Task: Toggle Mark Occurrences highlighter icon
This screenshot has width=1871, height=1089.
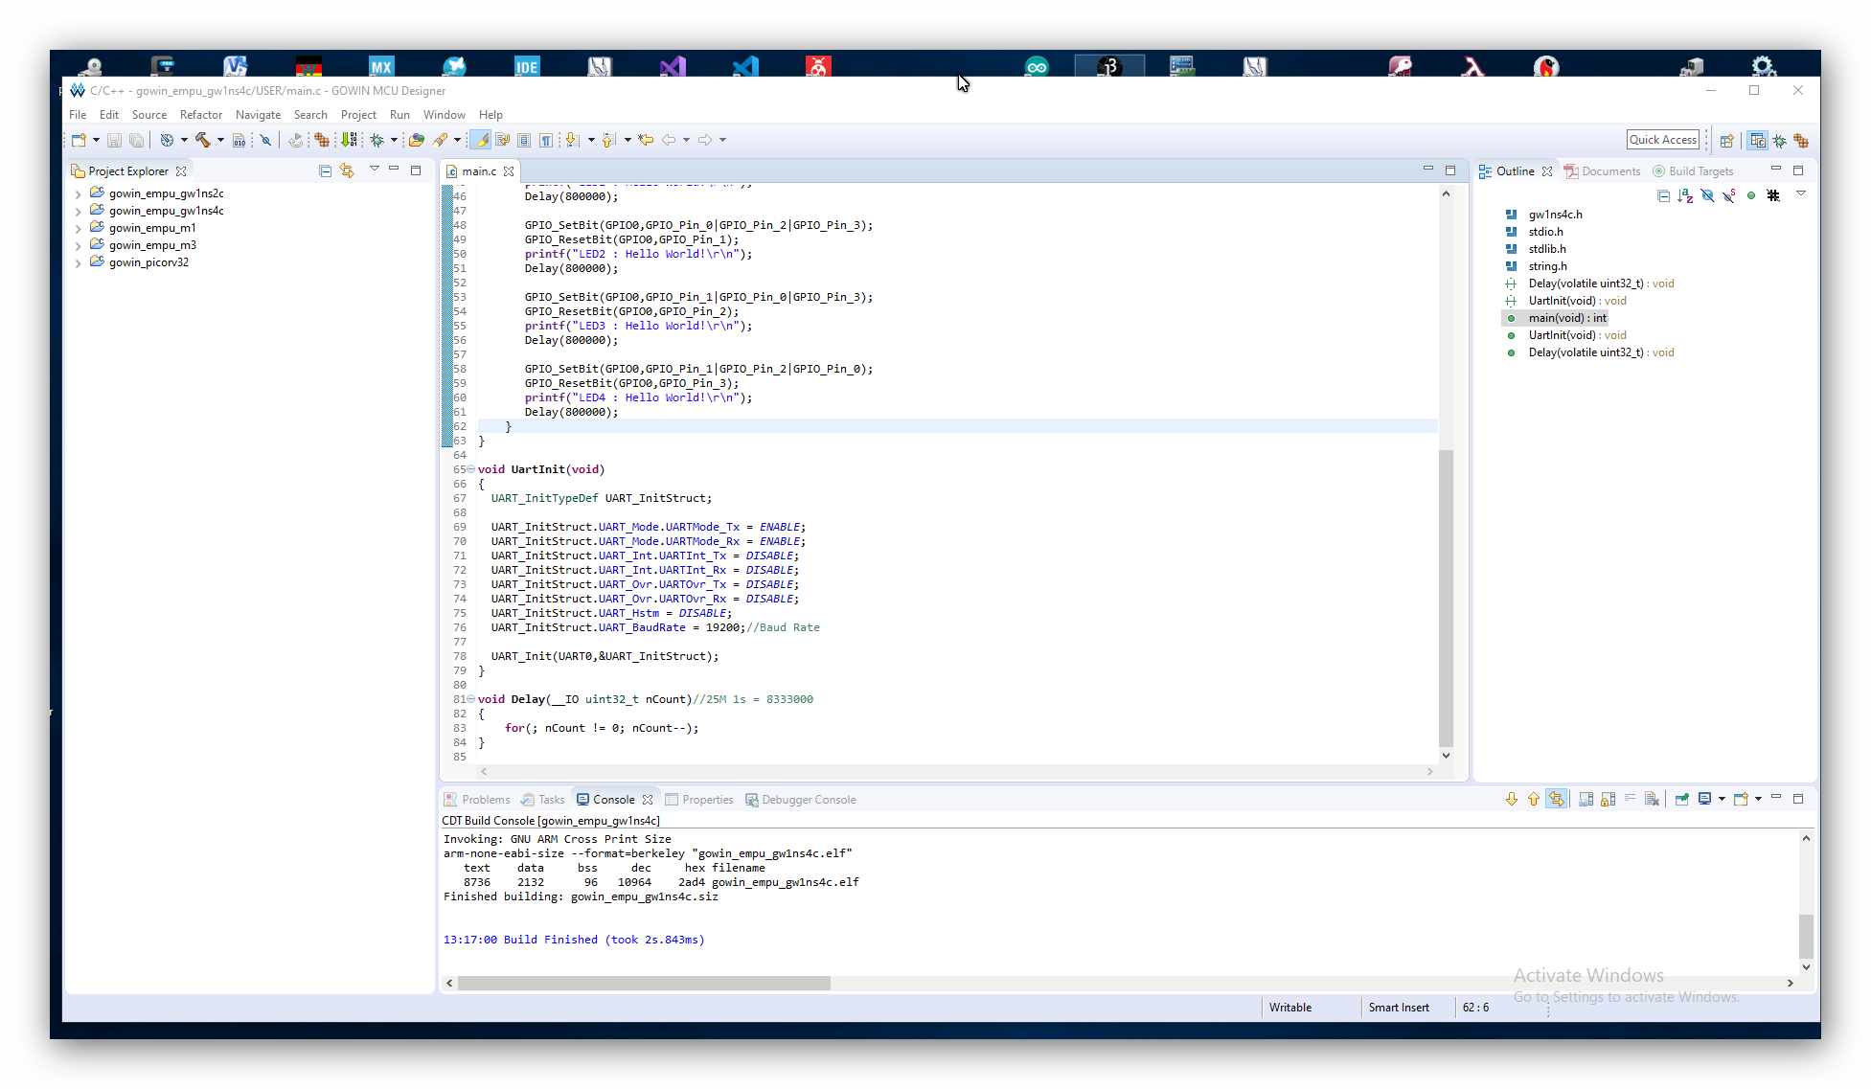Action: pos(481,140)
